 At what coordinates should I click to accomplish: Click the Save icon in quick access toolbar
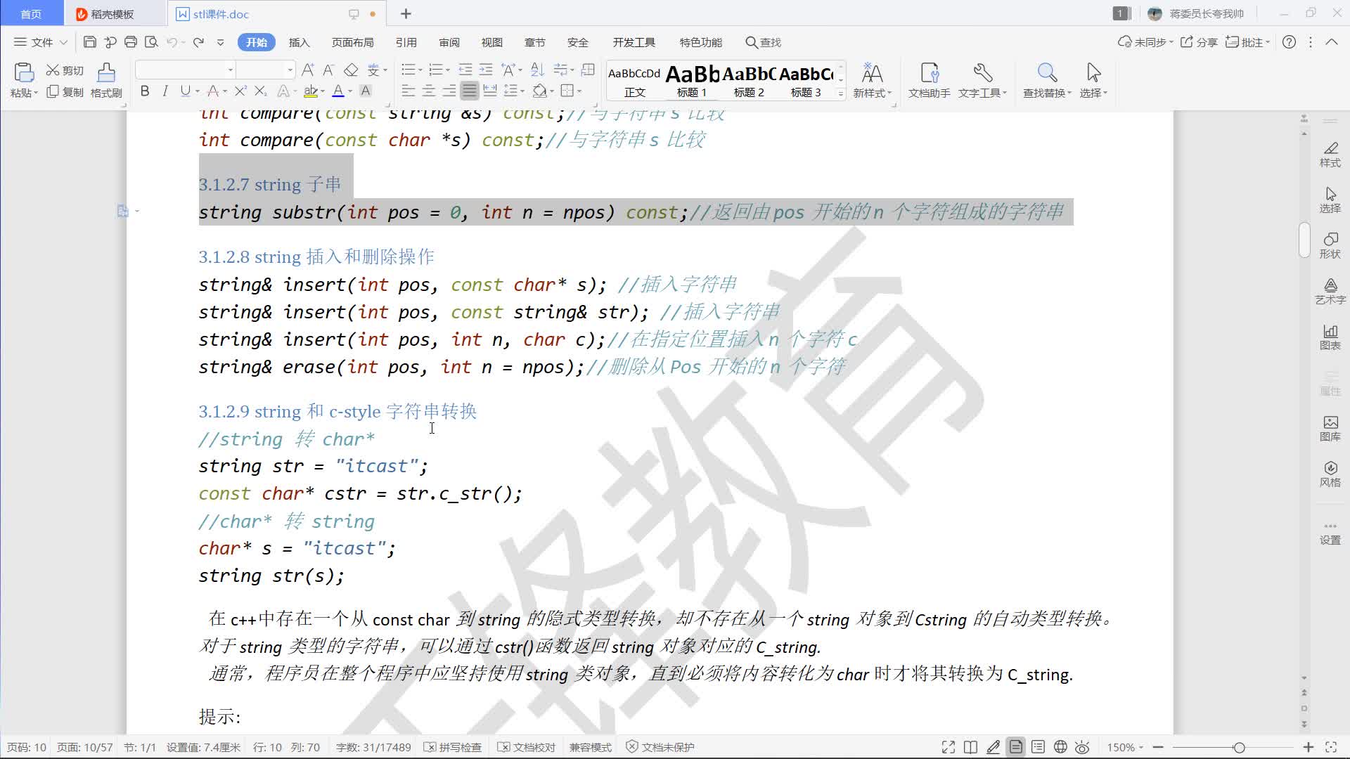[x=89, y=42]
